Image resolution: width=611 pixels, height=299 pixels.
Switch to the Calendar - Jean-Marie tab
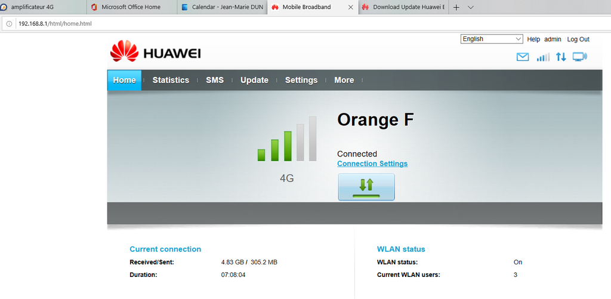[222, 7]
